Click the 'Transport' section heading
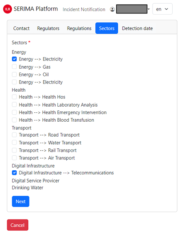The height and width of the screenshot is (236, 182). 21,128
